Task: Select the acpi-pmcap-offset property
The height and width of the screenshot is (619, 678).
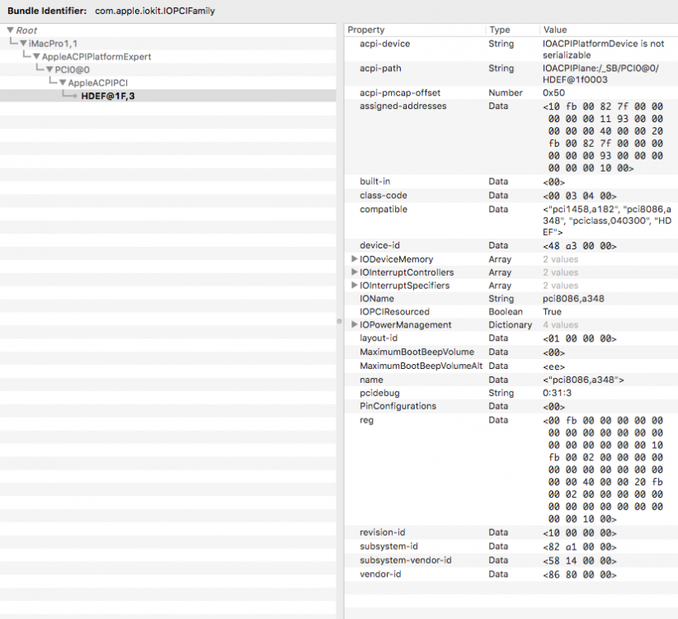Action: [x=511, y=92]
